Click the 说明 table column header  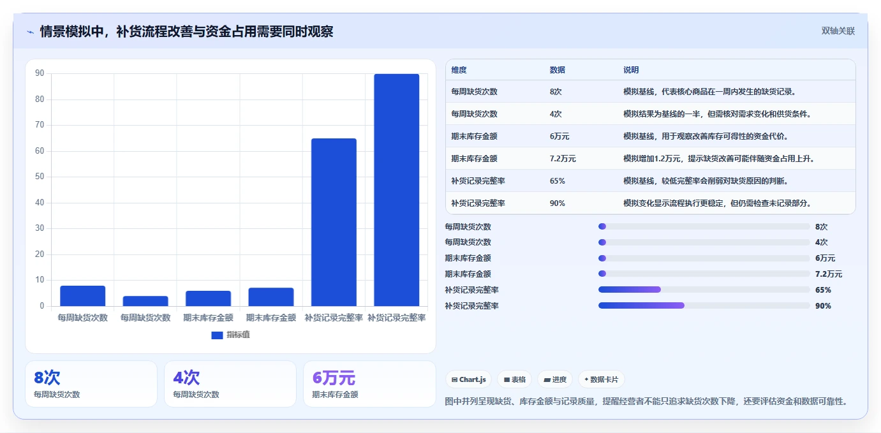(x=631, y=70)
